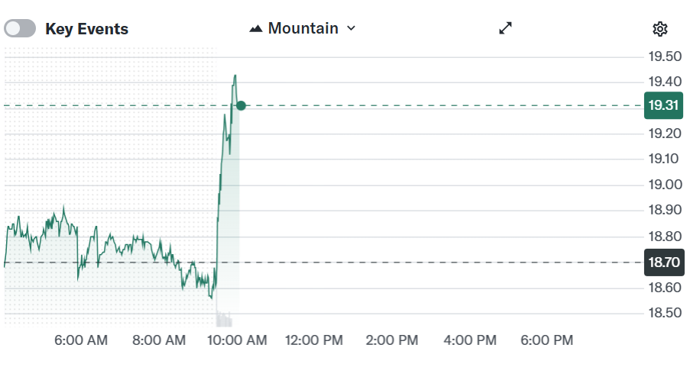The image size is (690, 367).
Task: Click the 6:00 PM time axis label
Action: 547,340
